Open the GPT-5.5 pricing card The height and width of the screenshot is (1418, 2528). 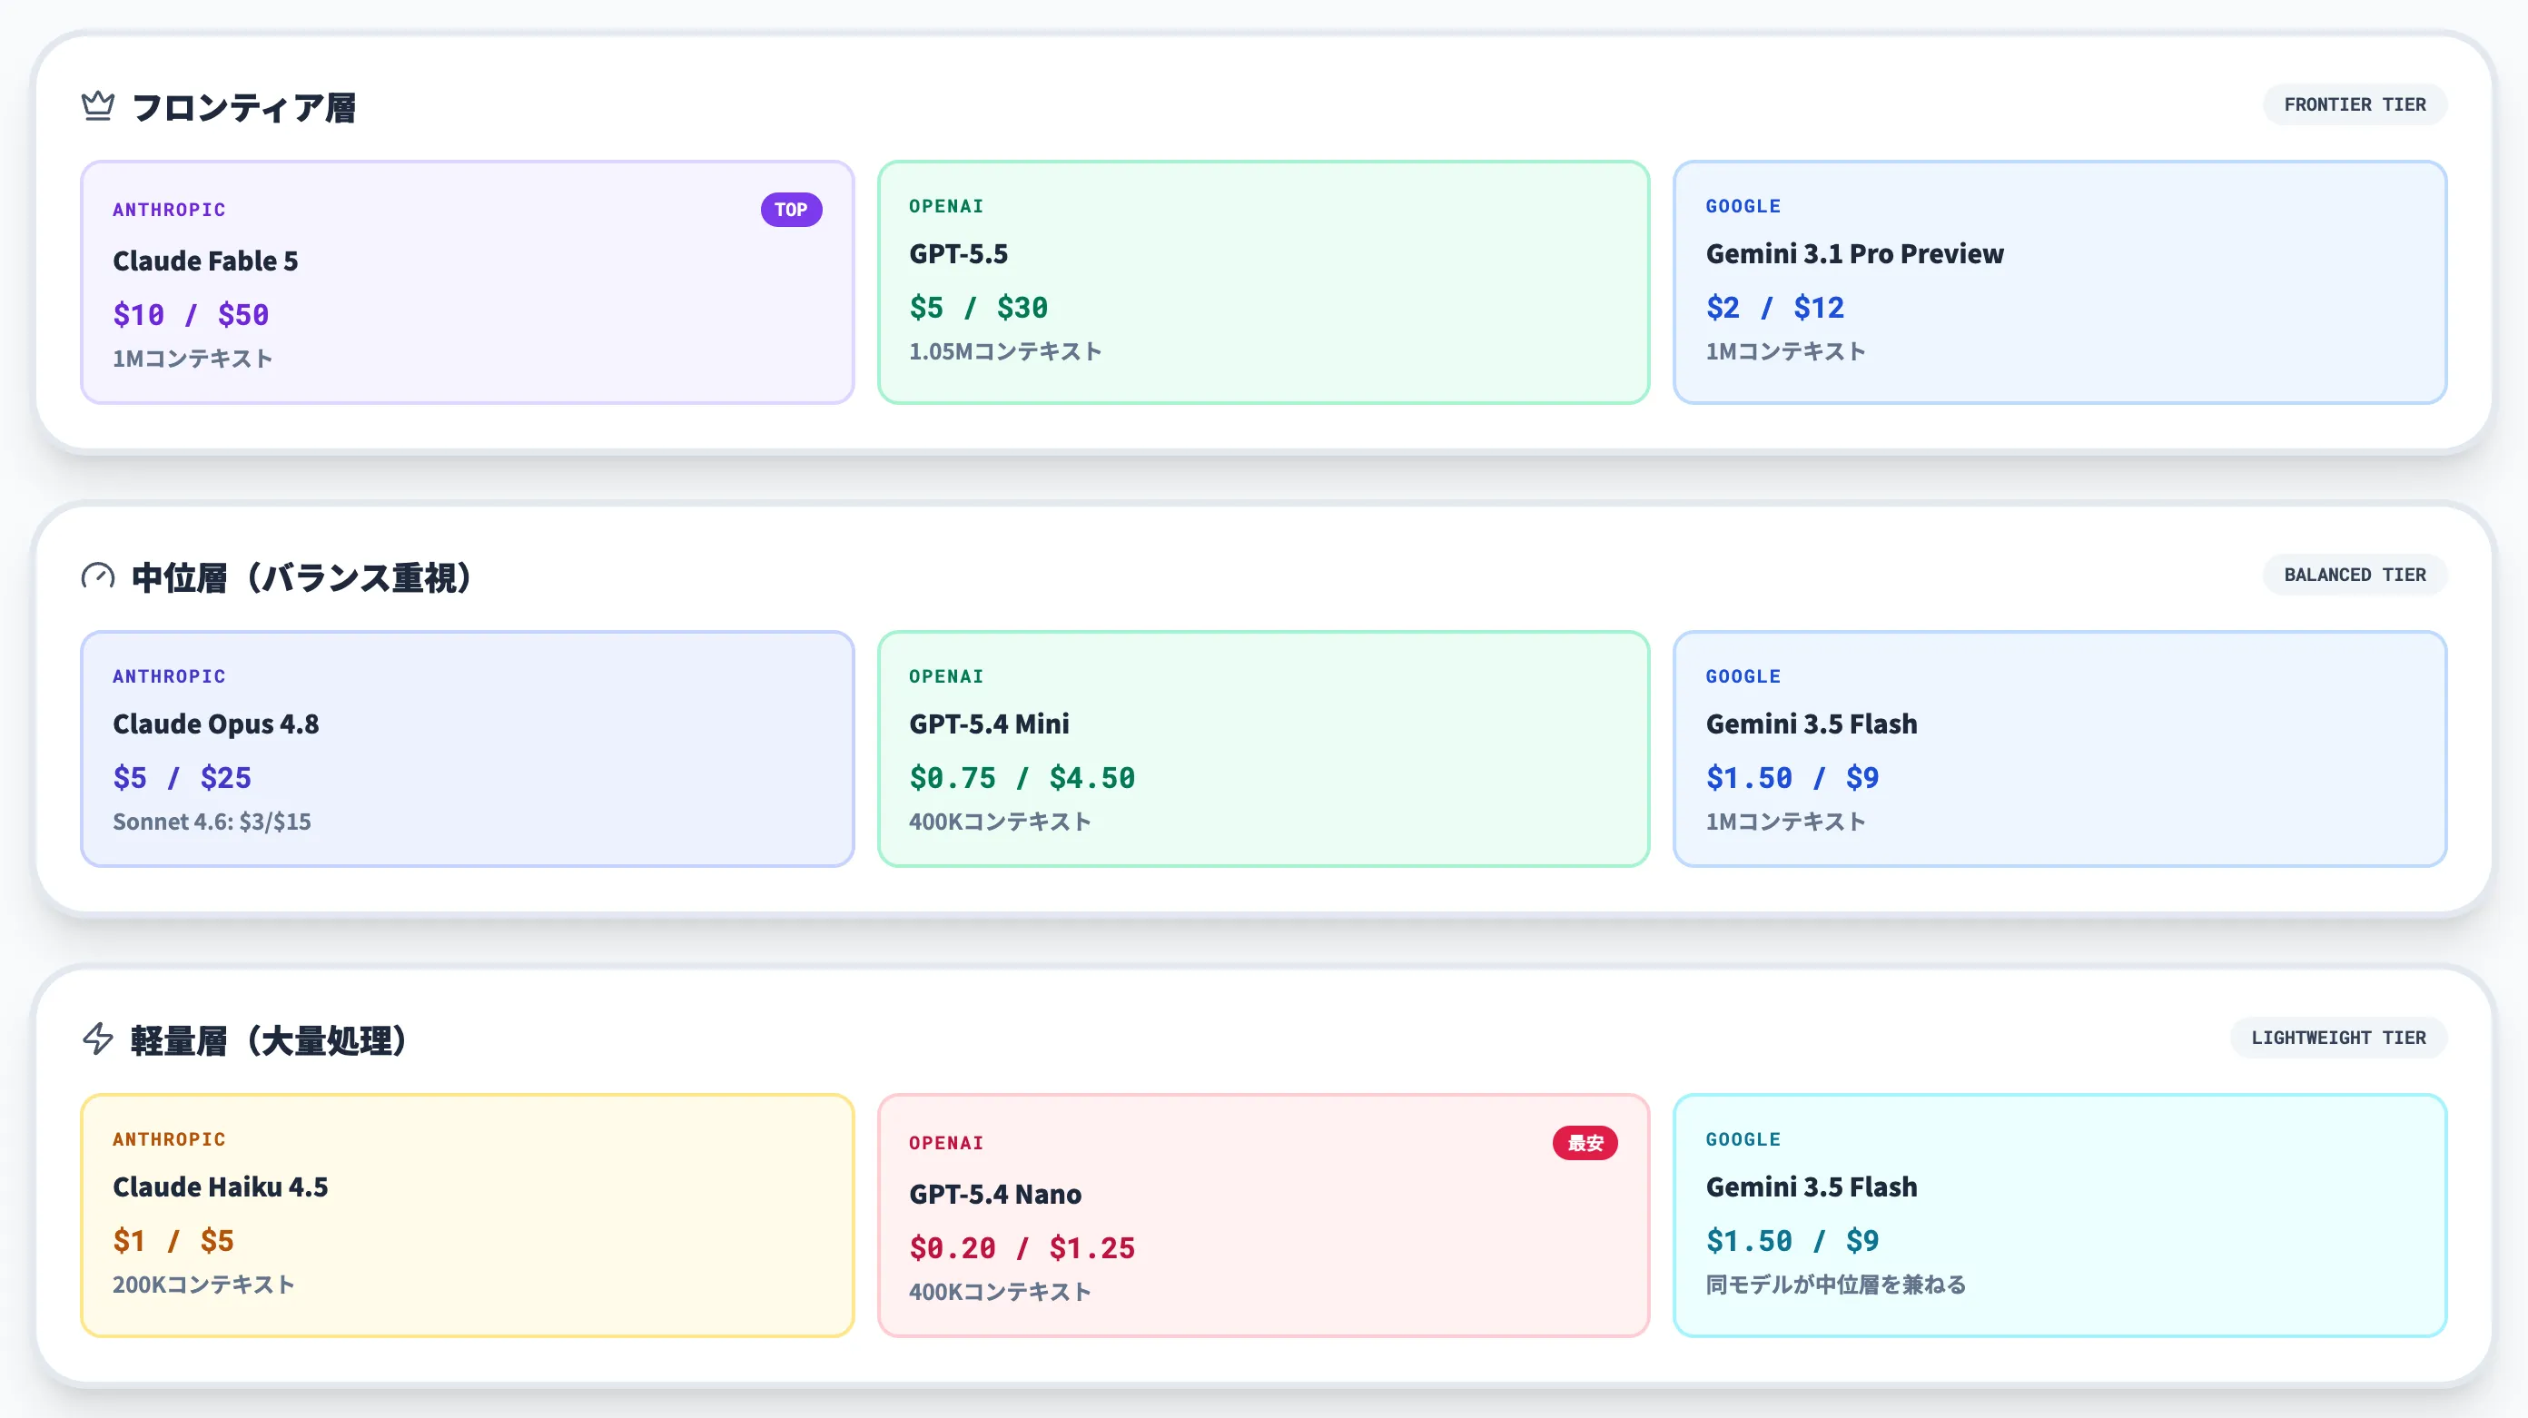click(x=1263, y=282)
